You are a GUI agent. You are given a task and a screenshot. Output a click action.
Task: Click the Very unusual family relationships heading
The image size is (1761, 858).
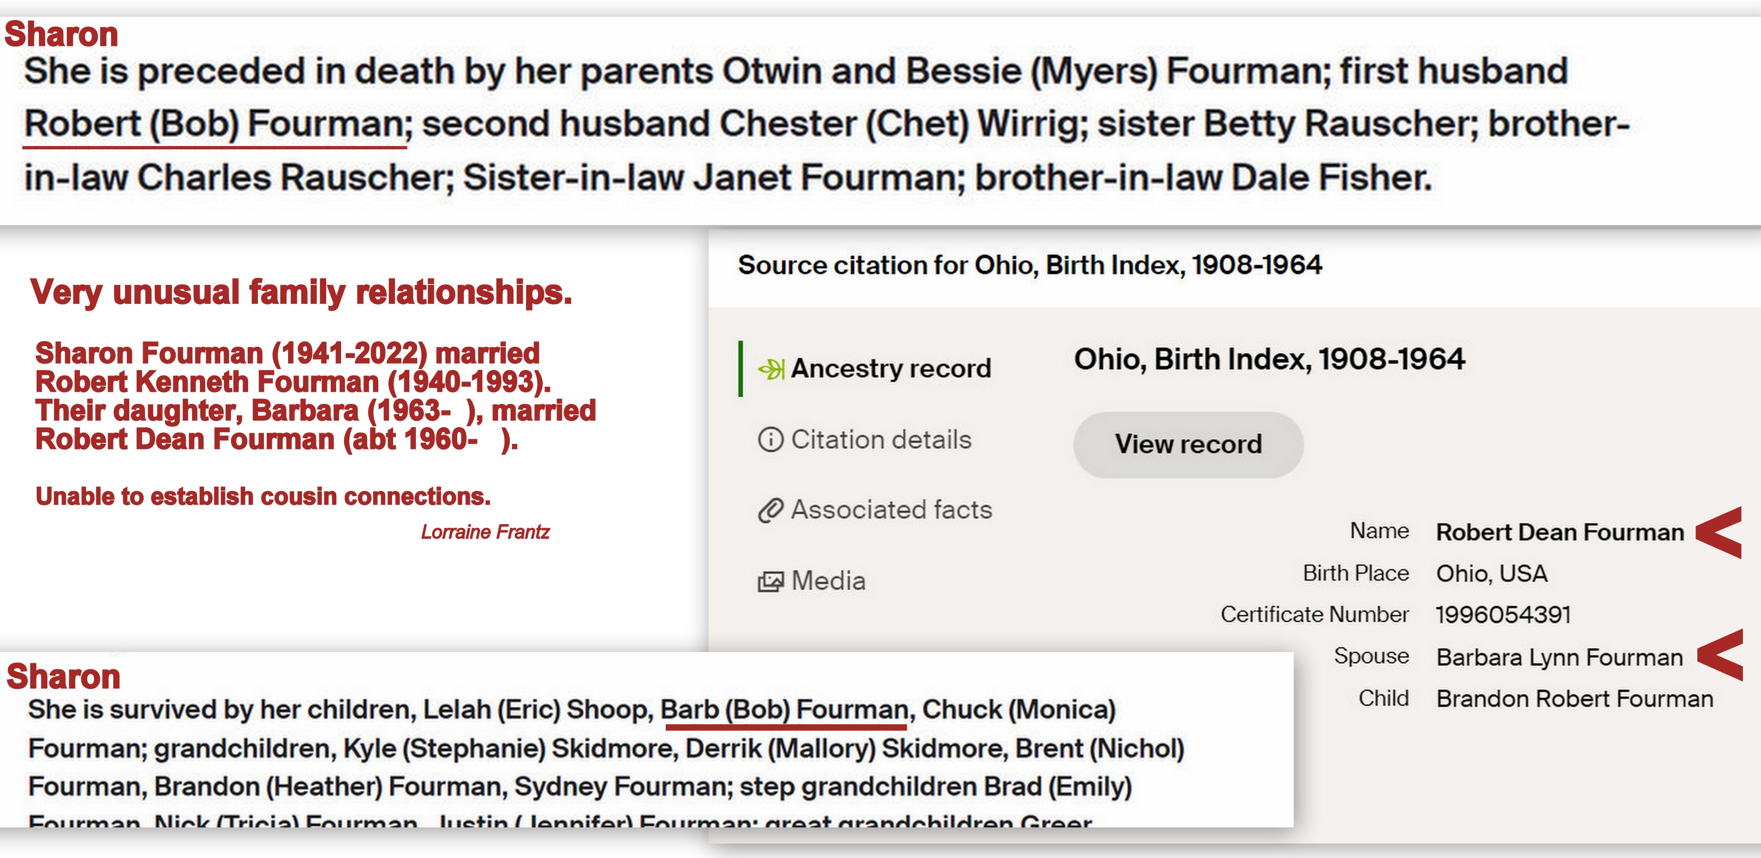pyautogui.click(x=301, y=293)
